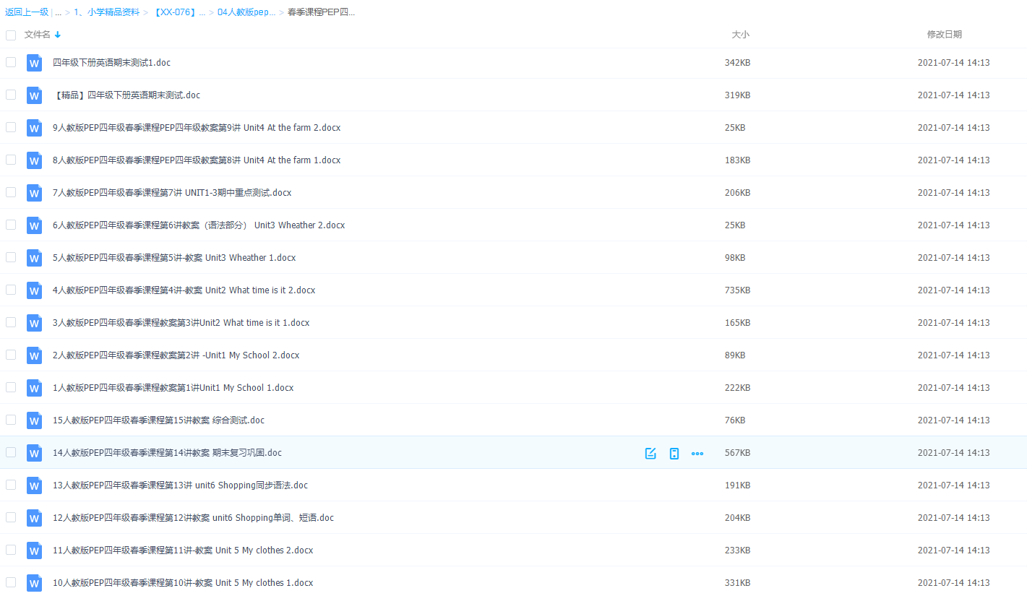Select checkbox for 15讲教案 综合测试.doc

tap(11, 420)
